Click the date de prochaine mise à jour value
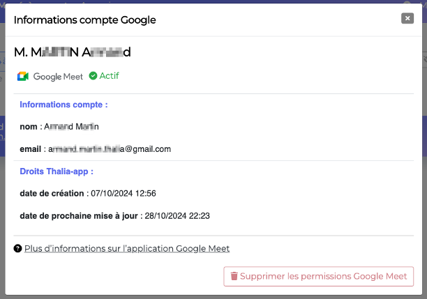Viewport: 427px width, 299px height. tap(177, 216)
